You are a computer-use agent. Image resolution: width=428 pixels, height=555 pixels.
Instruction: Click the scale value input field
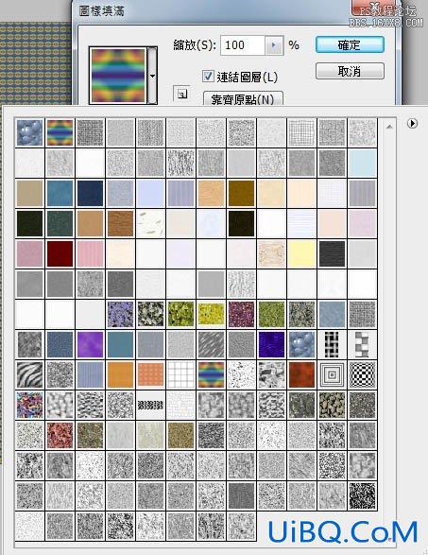[x=243, y=45]
